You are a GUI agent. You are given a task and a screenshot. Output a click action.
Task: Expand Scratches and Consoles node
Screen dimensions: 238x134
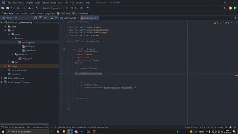[2, 82]
